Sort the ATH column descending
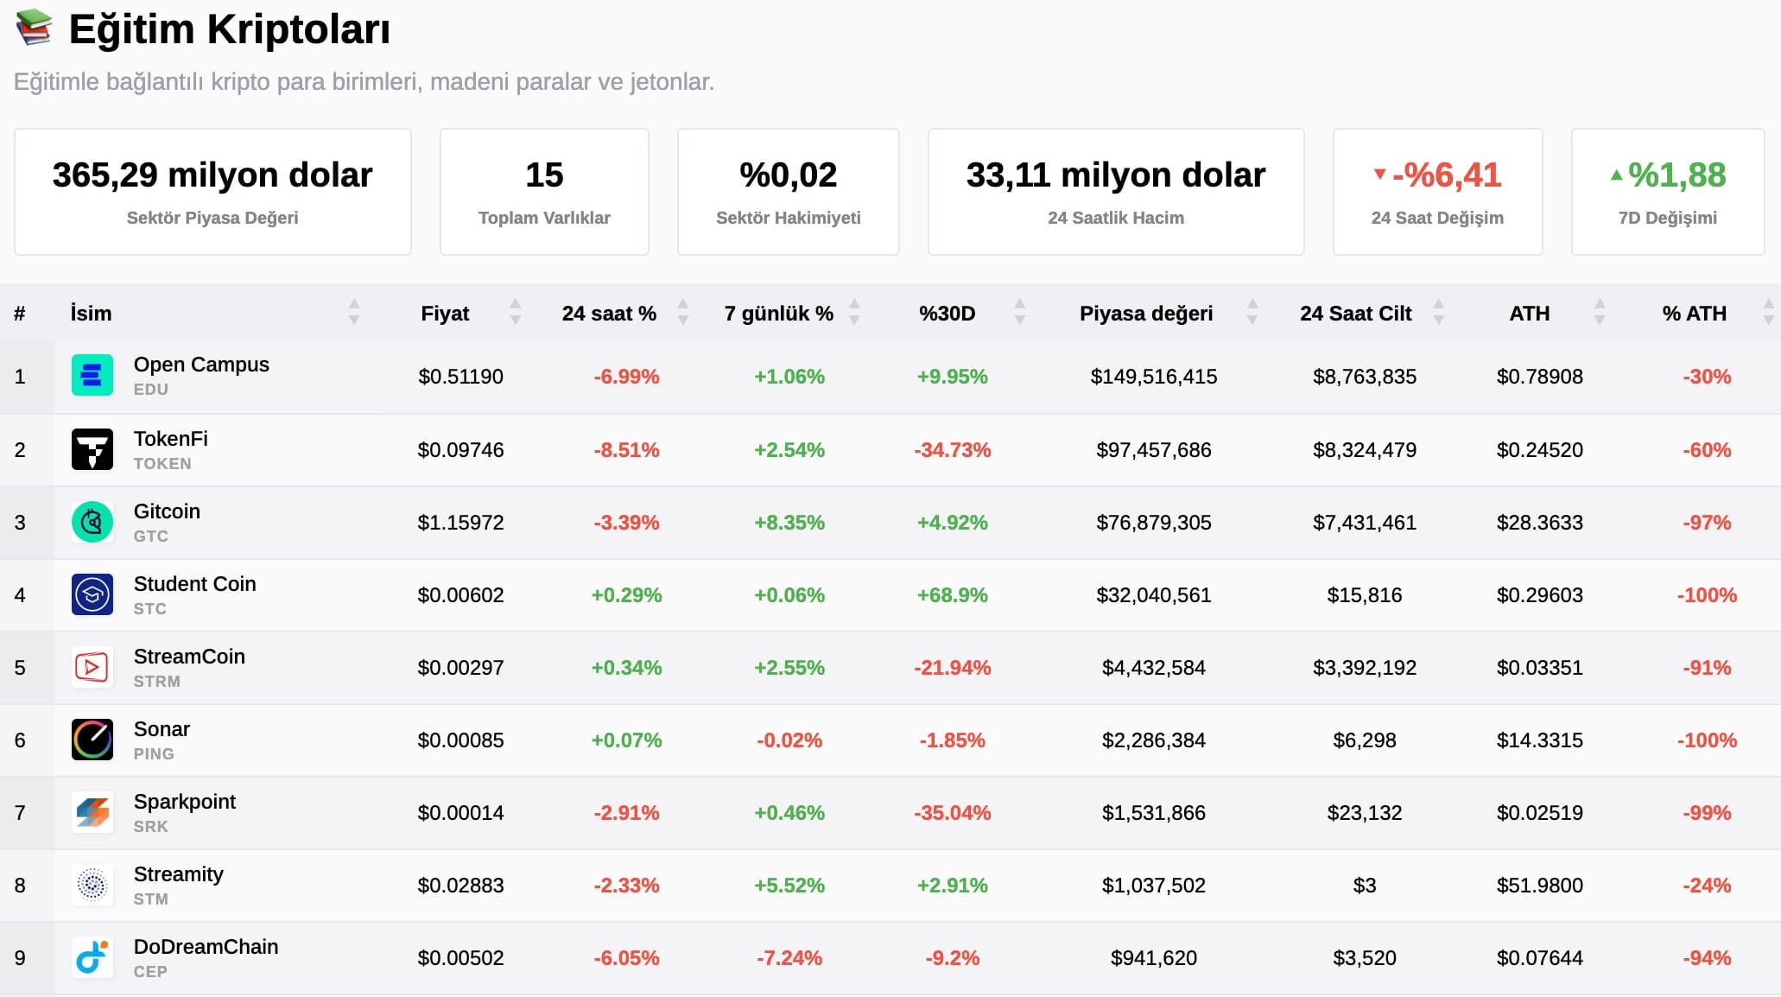The height and width of the screenshot is (997, 1781). [x=1600, y=321]
